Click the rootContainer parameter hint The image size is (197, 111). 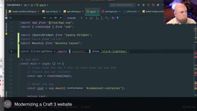point(75,88)
